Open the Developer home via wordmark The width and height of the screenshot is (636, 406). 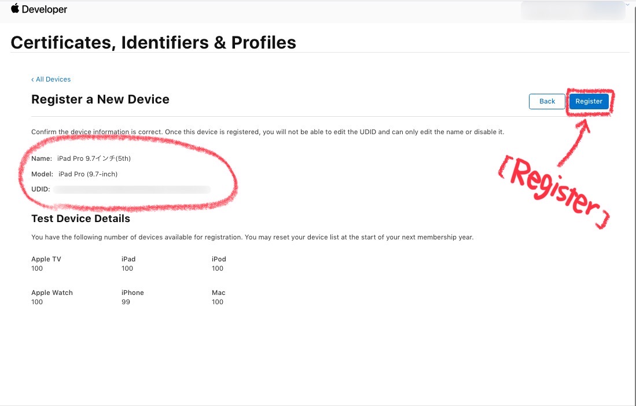[x=45, y=9]
